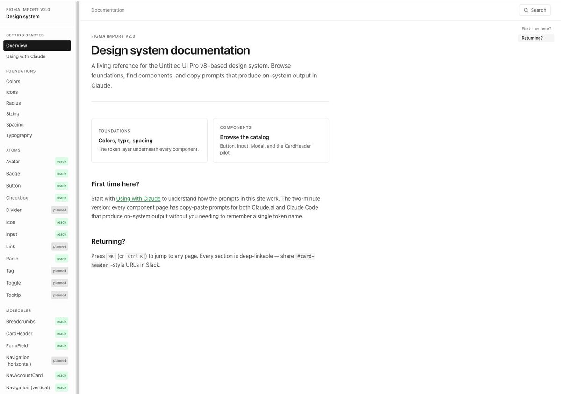This screenshot has height=394, width=561.
Task: Open the Radius page
Action: click(37, 103)
